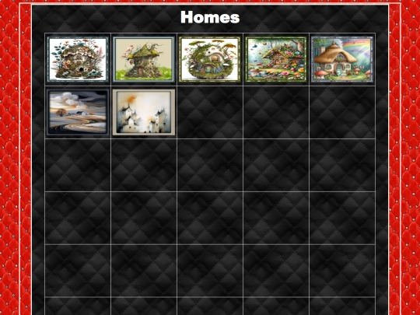
Task: Click empty cell right of misty village thumbnail
Action: 210,112
